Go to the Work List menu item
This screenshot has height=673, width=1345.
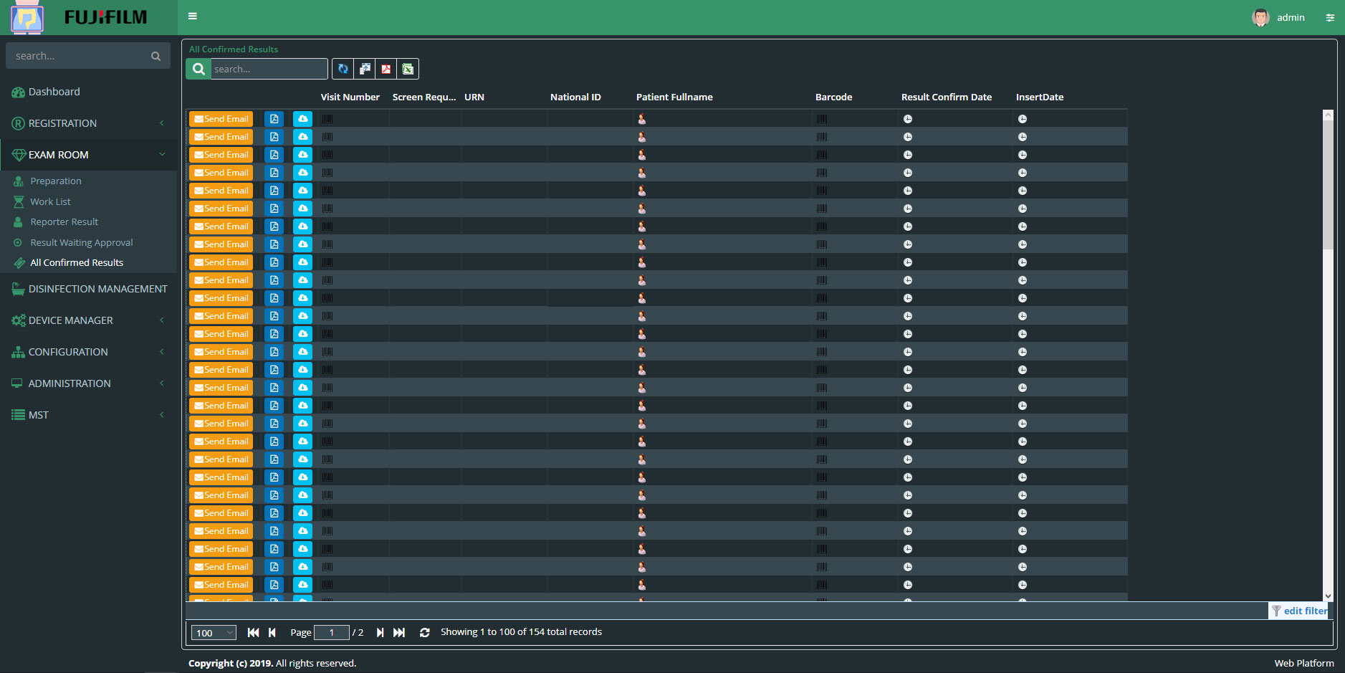pos(50,201)
